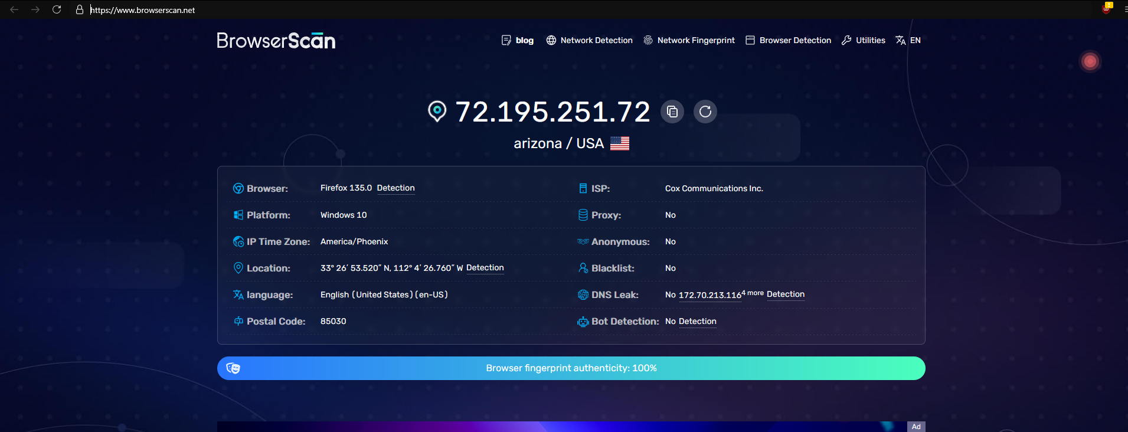
Task: Click the Network Fingerprint fingerprint icon
Action: pos(648,40)
